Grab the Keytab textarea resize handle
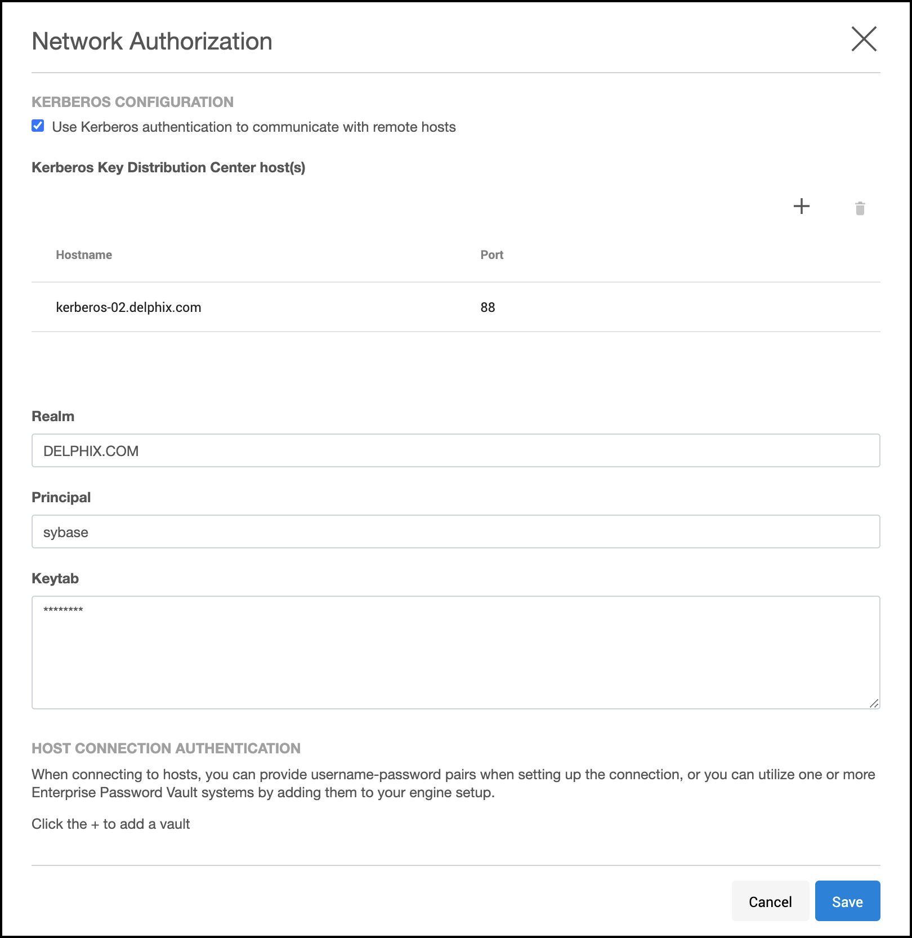This screenshot has height=938, width=912. point(874,703)
